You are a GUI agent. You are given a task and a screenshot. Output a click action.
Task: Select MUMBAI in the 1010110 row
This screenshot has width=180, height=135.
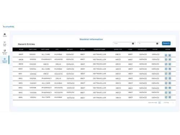coord(58,97)
